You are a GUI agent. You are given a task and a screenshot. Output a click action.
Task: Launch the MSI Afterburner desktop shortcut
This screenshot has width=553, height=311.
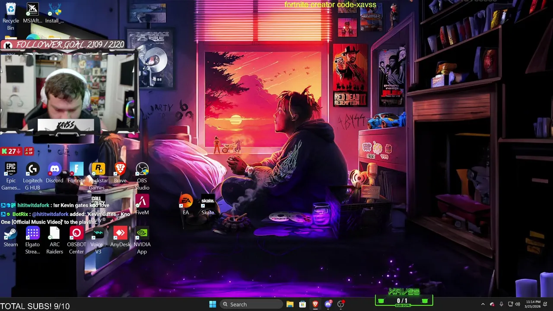tap(32, 13)
